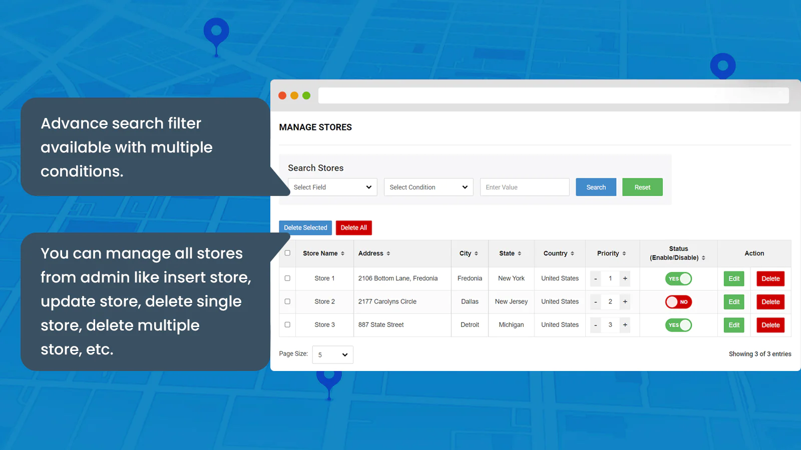The height and width of the screenshot is (450, 801).
Task: Edit the Store 1 entry
Action: [734, 279]
